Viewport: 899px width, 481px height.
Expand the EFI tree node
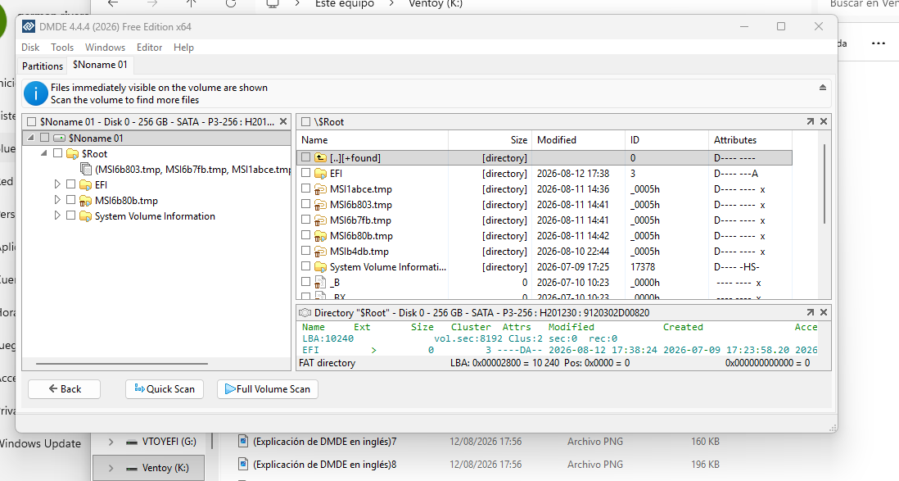(57, 184)
